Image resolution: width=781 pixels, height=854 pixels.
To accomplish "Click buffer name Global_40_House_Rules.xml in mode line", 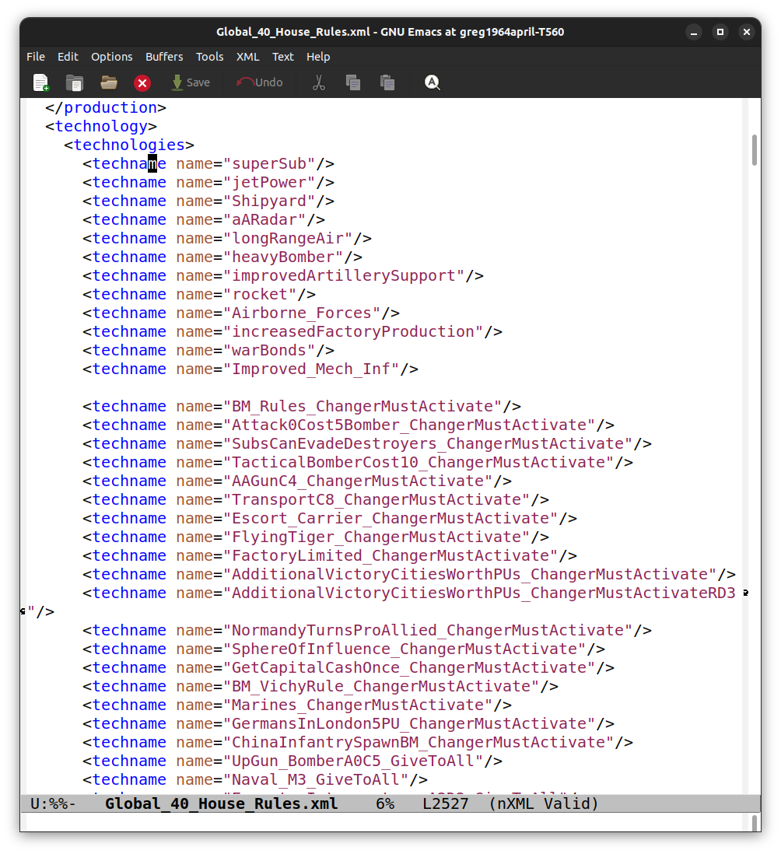I will (x=221, y=803).
